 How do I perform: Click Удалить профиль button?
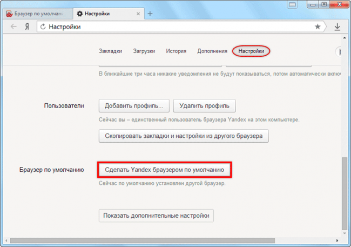(204, 106)
